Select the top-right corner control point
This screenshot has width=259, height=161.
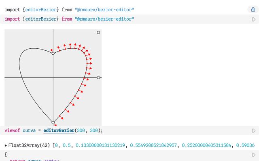tap(98, 33)
